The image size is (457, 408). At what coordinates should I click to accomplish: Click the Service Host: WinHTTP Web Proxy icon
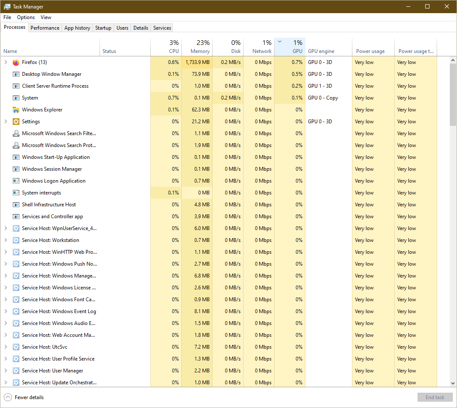[16, 252]
